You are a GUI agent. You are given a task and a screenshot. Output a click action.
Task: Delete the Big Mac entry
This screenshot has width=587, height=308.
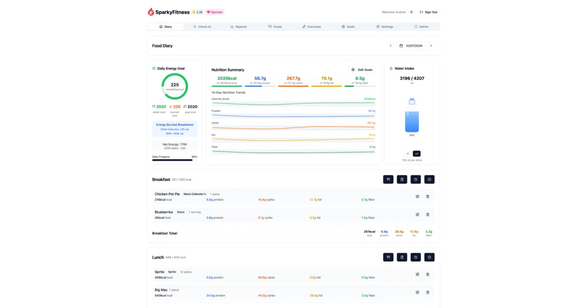point(428,292)
